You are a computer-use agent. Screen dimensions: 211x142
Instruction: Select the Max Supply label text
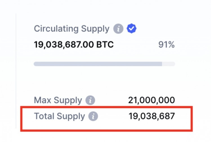(58, 100)
